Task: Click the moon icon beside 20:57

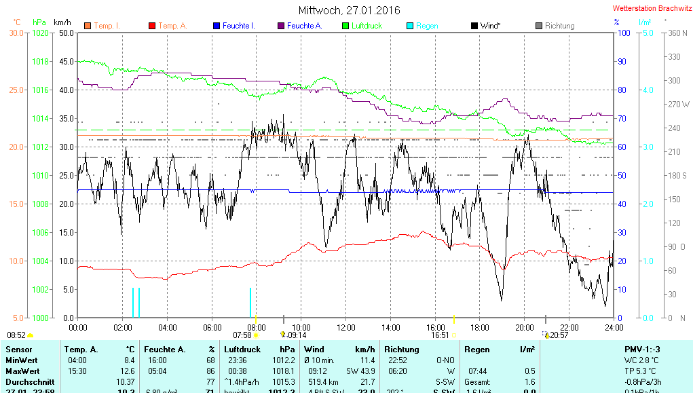Action: point(546,335)
